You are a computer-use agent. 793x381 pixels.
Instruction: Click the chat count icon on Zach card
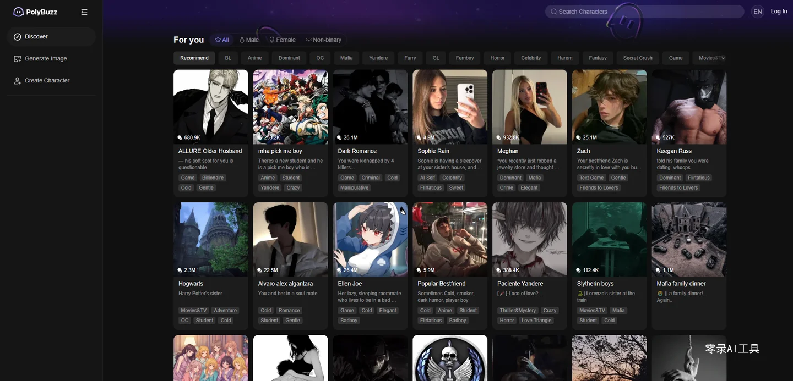pos(578,138)
